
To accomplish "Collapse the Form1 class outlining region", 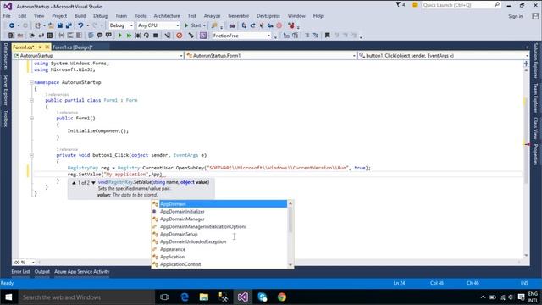I will pos(31,100).
